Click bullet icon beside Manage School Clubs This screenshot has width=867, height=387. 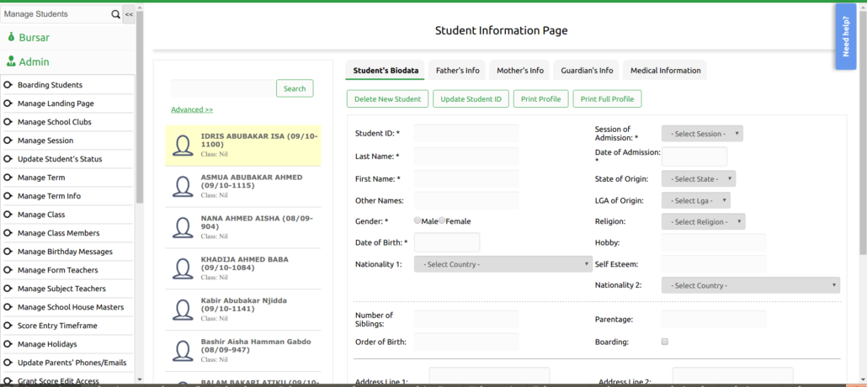(x=8, y=122)
